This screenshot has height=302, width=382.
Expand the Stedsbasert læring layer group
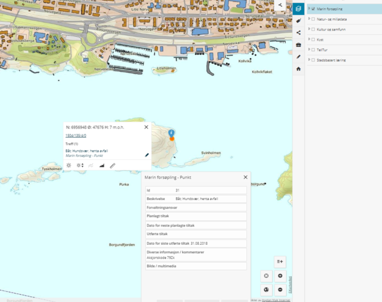tap(309, 60)
